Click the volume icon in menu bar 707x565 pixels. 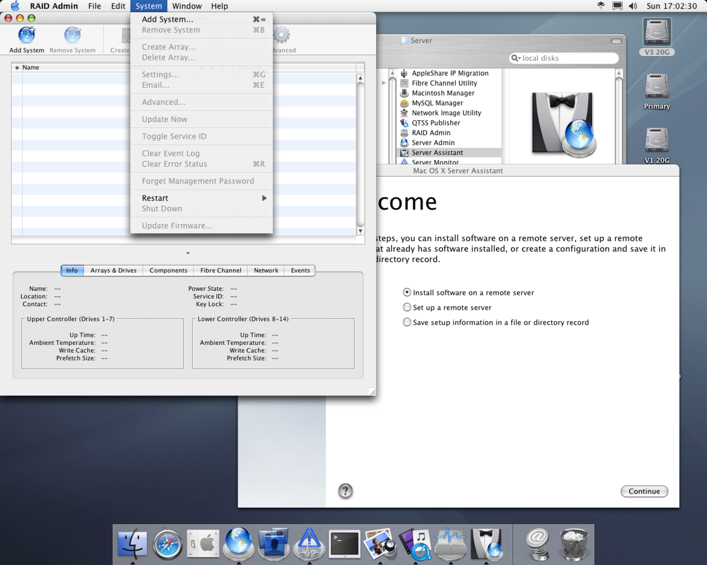point(632,6)
